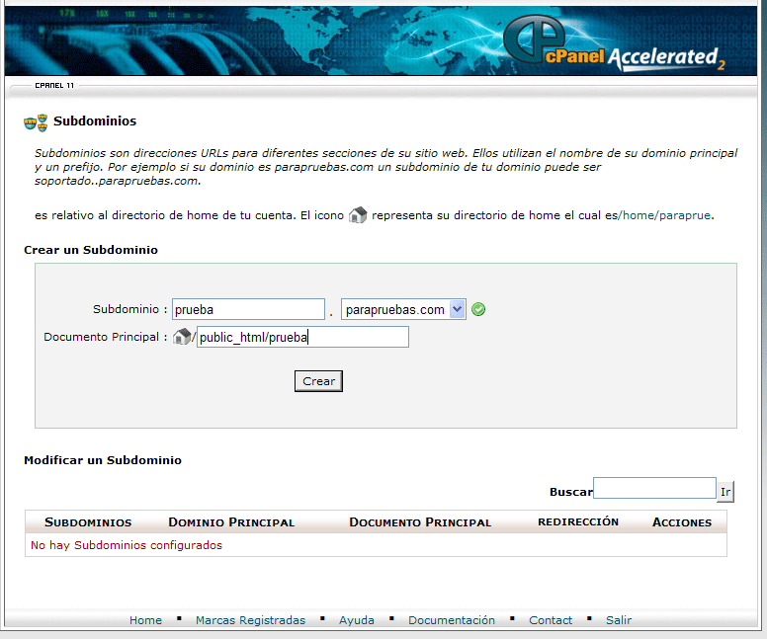Click the green validation checkmark icon

(x=478, y=309)
